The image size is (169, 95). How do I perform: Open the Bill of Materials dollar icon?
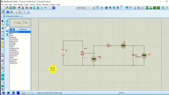(42, 8)
